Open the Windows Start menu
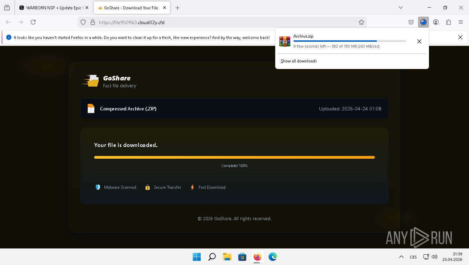This screenshot has width=469, height=265. [197, 257]
